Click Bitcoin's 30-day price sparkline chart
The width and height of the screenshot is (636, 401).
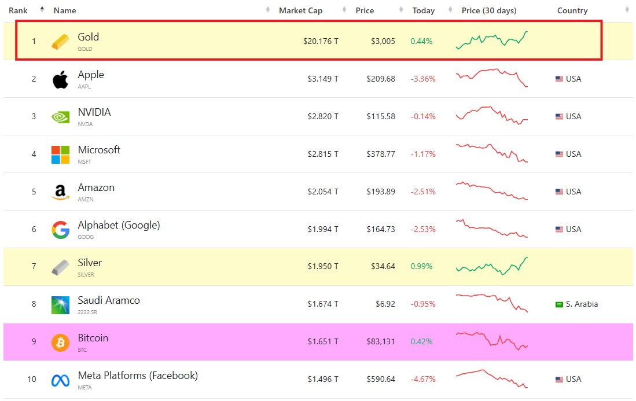[x=492, y=341]
